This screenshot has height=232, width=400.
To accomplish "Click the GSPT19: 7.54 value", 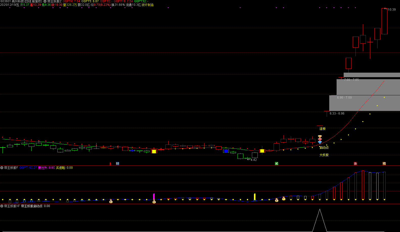I will coord(123,2).
